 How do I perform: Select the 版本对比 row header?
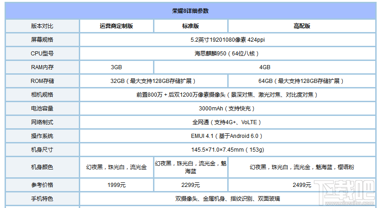click(x=42, y=26)
